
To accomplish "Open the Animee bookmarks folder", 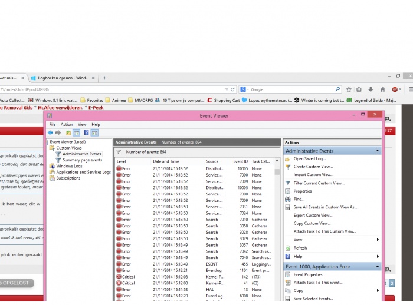I will click(116, 100).
